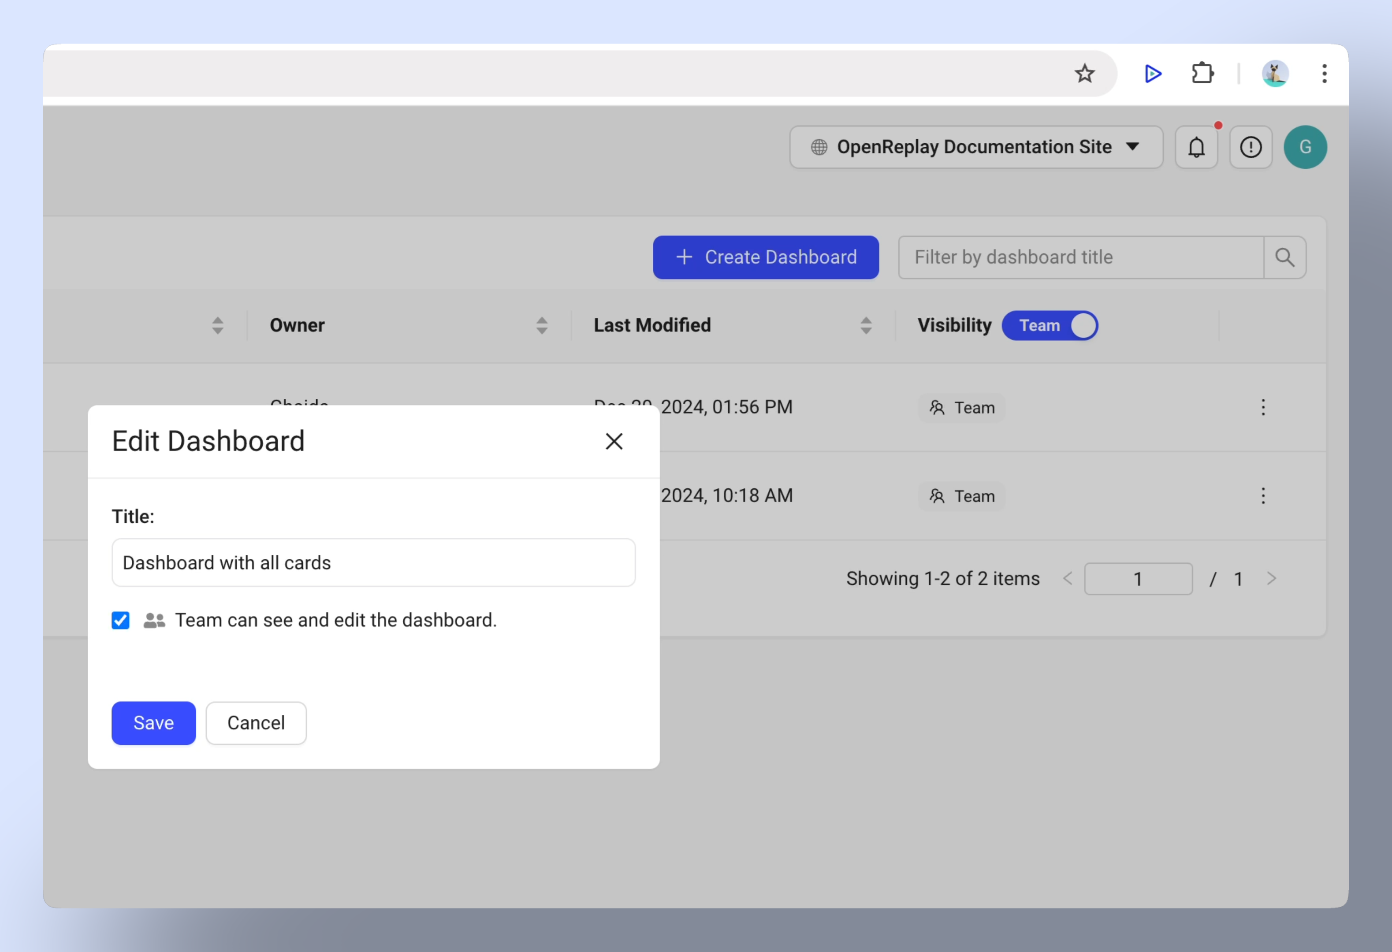Go to the next page arrow
The image size is (1392, 952).
tap(1272, 579)
